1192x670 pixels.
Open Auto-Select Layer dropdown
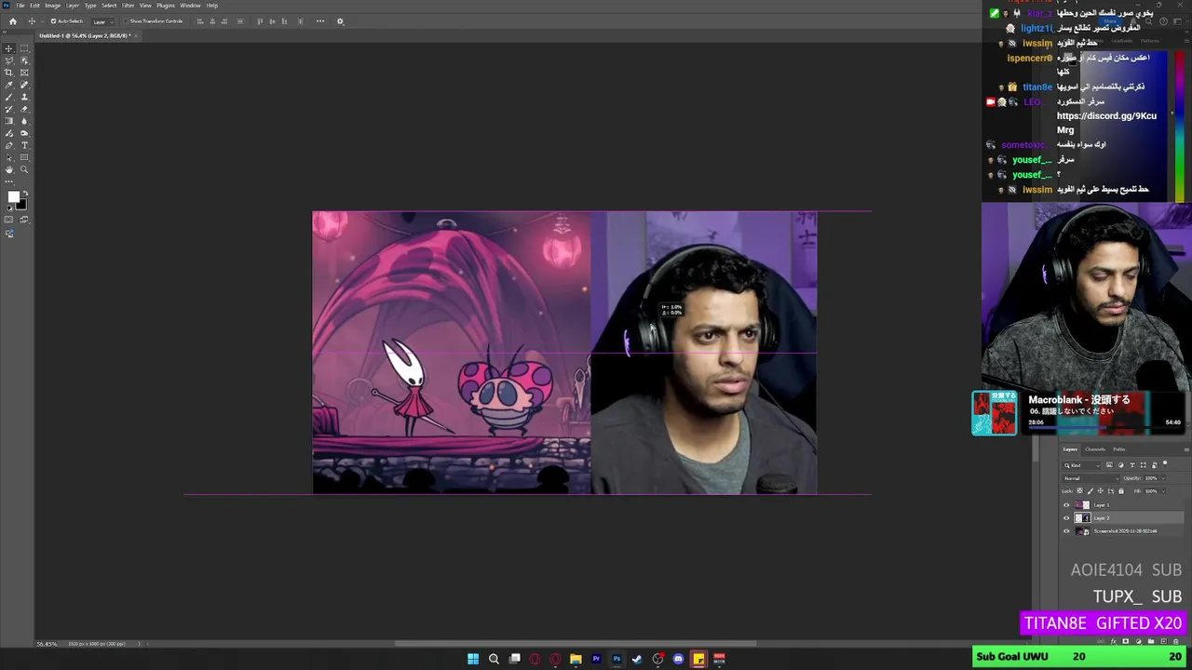point(102,21)
